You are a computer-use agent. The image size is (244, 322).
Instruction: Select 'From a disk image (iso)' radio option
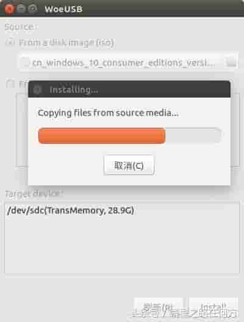coord(10,43)
